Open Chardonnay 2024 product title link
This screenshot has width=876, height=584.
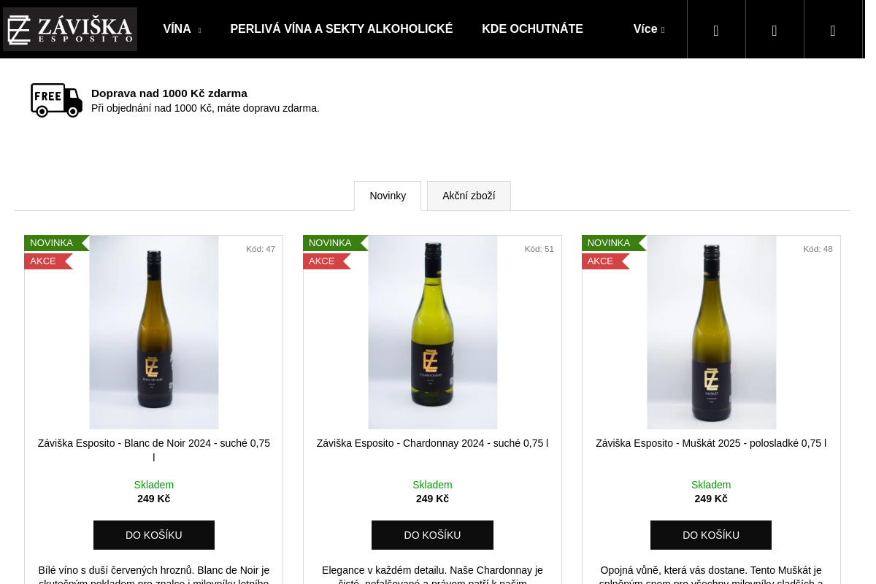tap(432, 443)
